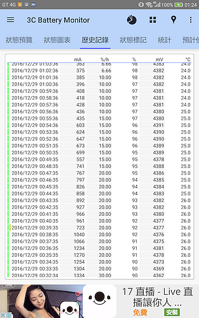Select the row 2016/12/29 00:57:36
Viewport: 199px width, 318px height.
[x=99, y=105]
